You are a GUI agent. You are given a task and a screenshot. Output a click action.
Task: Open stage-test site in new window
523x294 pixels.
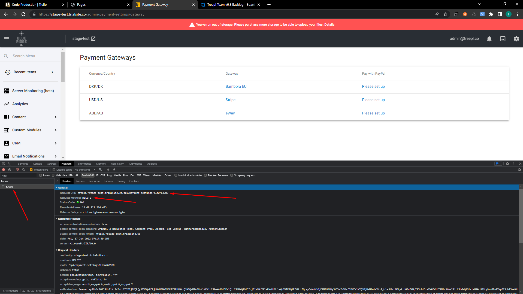point(93,39)
